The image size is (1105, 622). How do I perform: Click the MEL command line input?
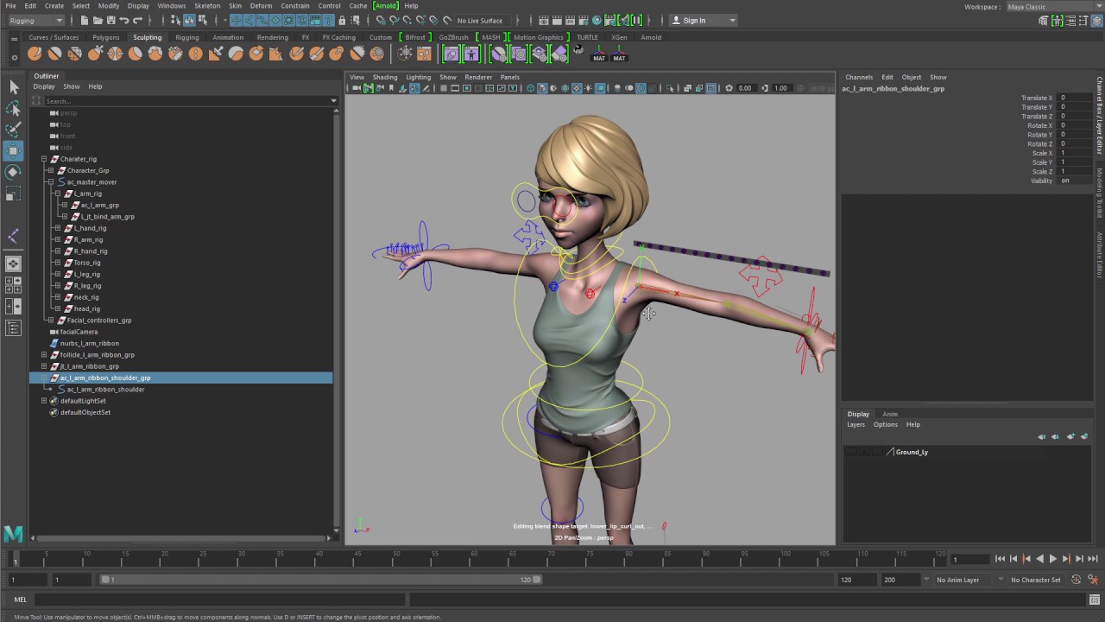[x=220, y=599]
